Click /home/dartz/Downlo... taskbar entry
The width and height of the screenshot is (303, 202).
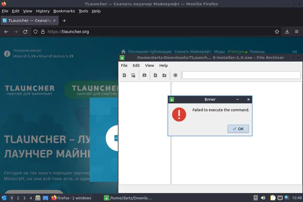pyautogui.click(x=128, y=198)
